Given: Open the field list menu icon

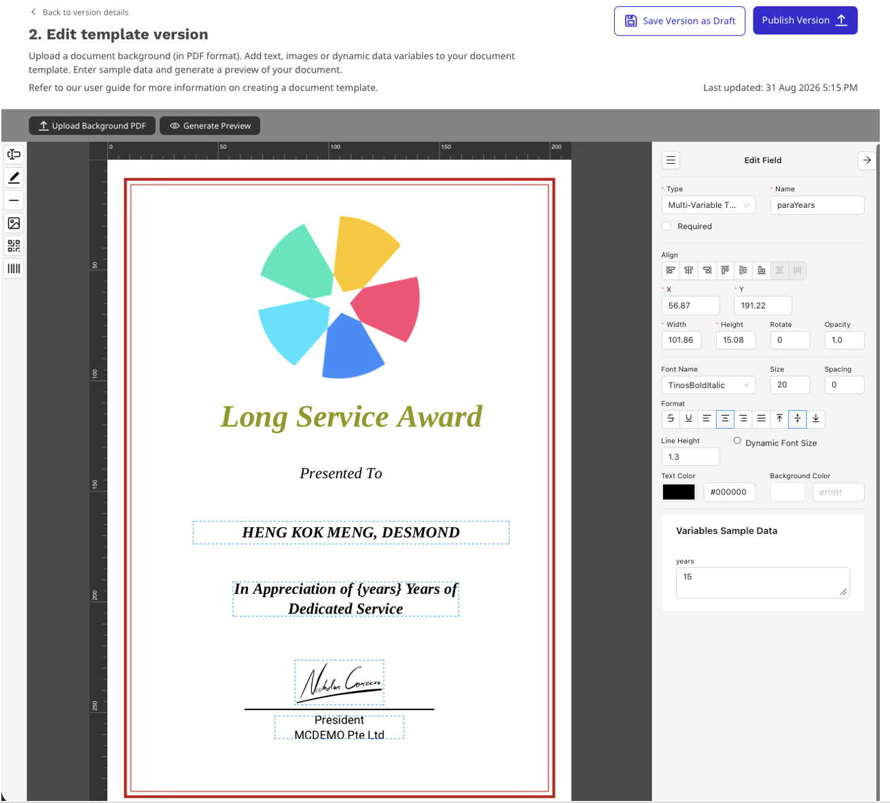Looking at the screenshot, I should pyautogui.click(x=671, y=160).
